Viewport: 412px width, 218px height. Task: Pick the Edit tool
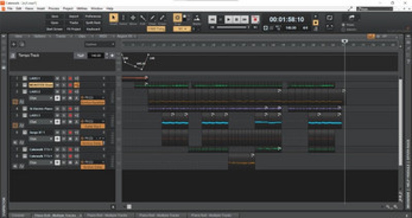tap(143, 18)
